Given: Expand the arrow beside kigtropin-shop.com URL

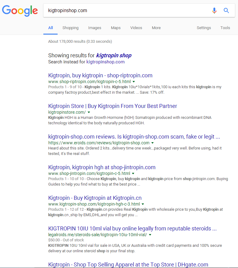Looking at the screenshot, I should click(143, 204).
